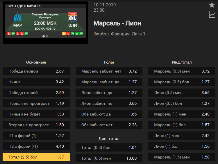218x164 pixels.
Task: Open Футбол. Франция. Лига 1 breadcrumb
Action: pos(119,34)
